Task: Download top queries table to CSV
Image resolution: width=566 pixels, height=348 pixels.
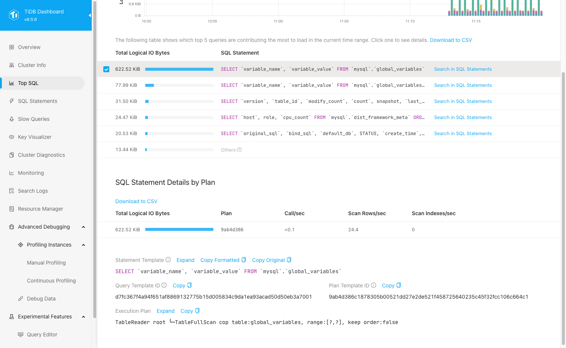Action: pos(451,40)
